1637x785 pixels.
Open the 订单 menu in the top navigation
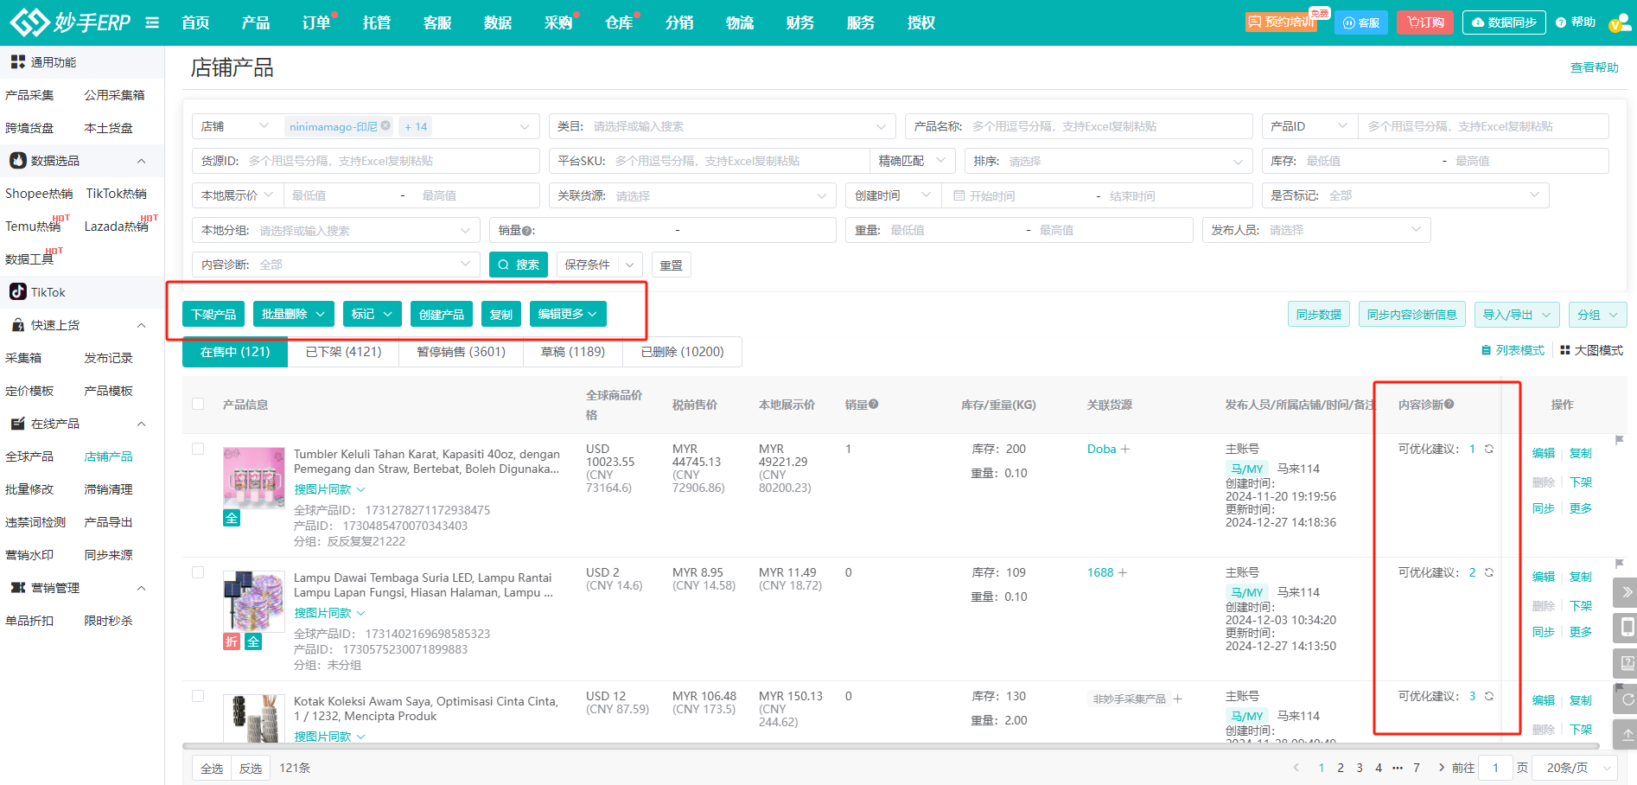316,22
